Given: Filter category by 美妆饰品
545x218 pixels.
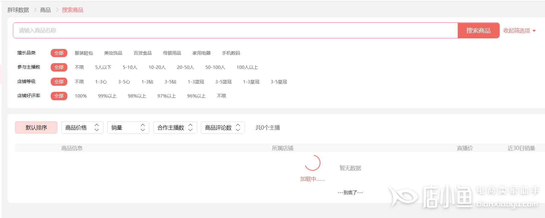Looking at the screenshot, I should 113,53.
